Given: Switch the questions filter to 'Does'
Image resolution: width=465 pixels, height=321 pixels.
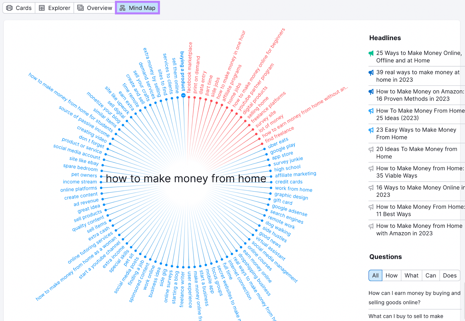Looking at the screenshot, I should 450,275.
